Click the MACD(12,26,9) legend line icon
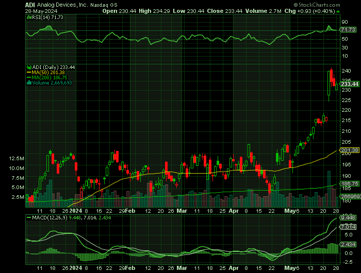The image size is (361, 273). (29, 217)
